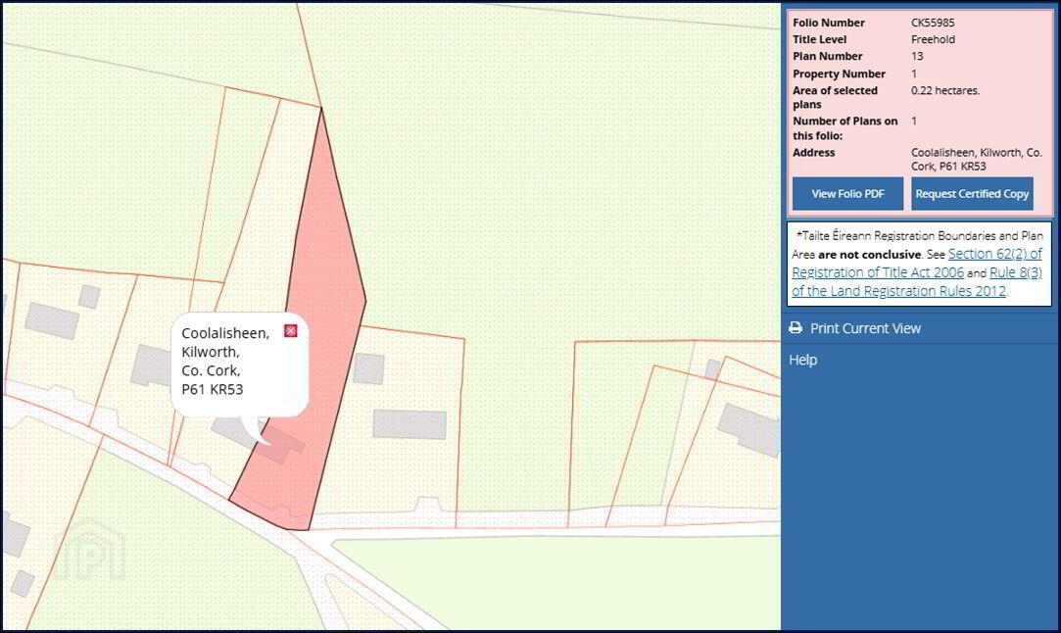Open Rule 8(3) Land Registration Rules link

pyautogui.click(x=917, y=281)
